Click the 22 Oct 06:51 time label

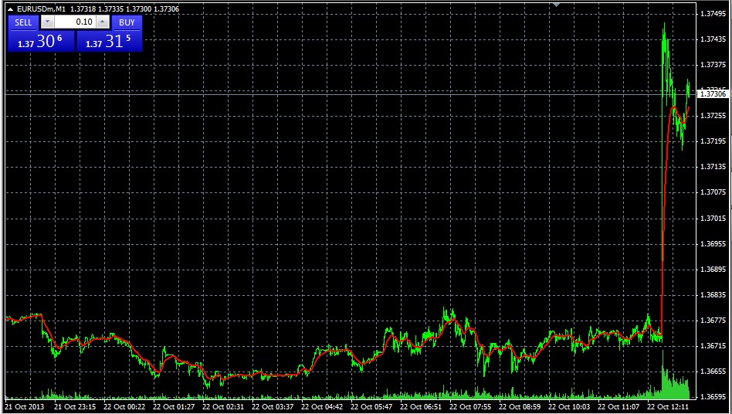[x=422, y=406]
